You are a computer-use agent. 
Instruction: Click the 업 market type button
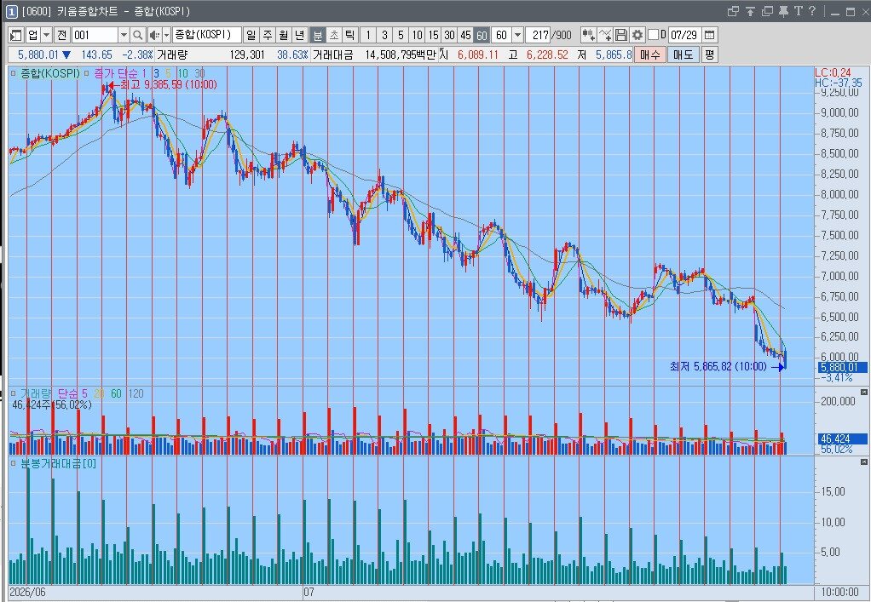tap(32, 35)
